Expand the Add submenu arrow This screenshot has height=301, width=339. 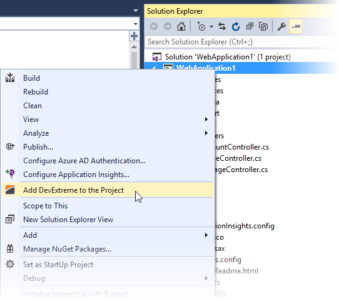coord(206,235)
